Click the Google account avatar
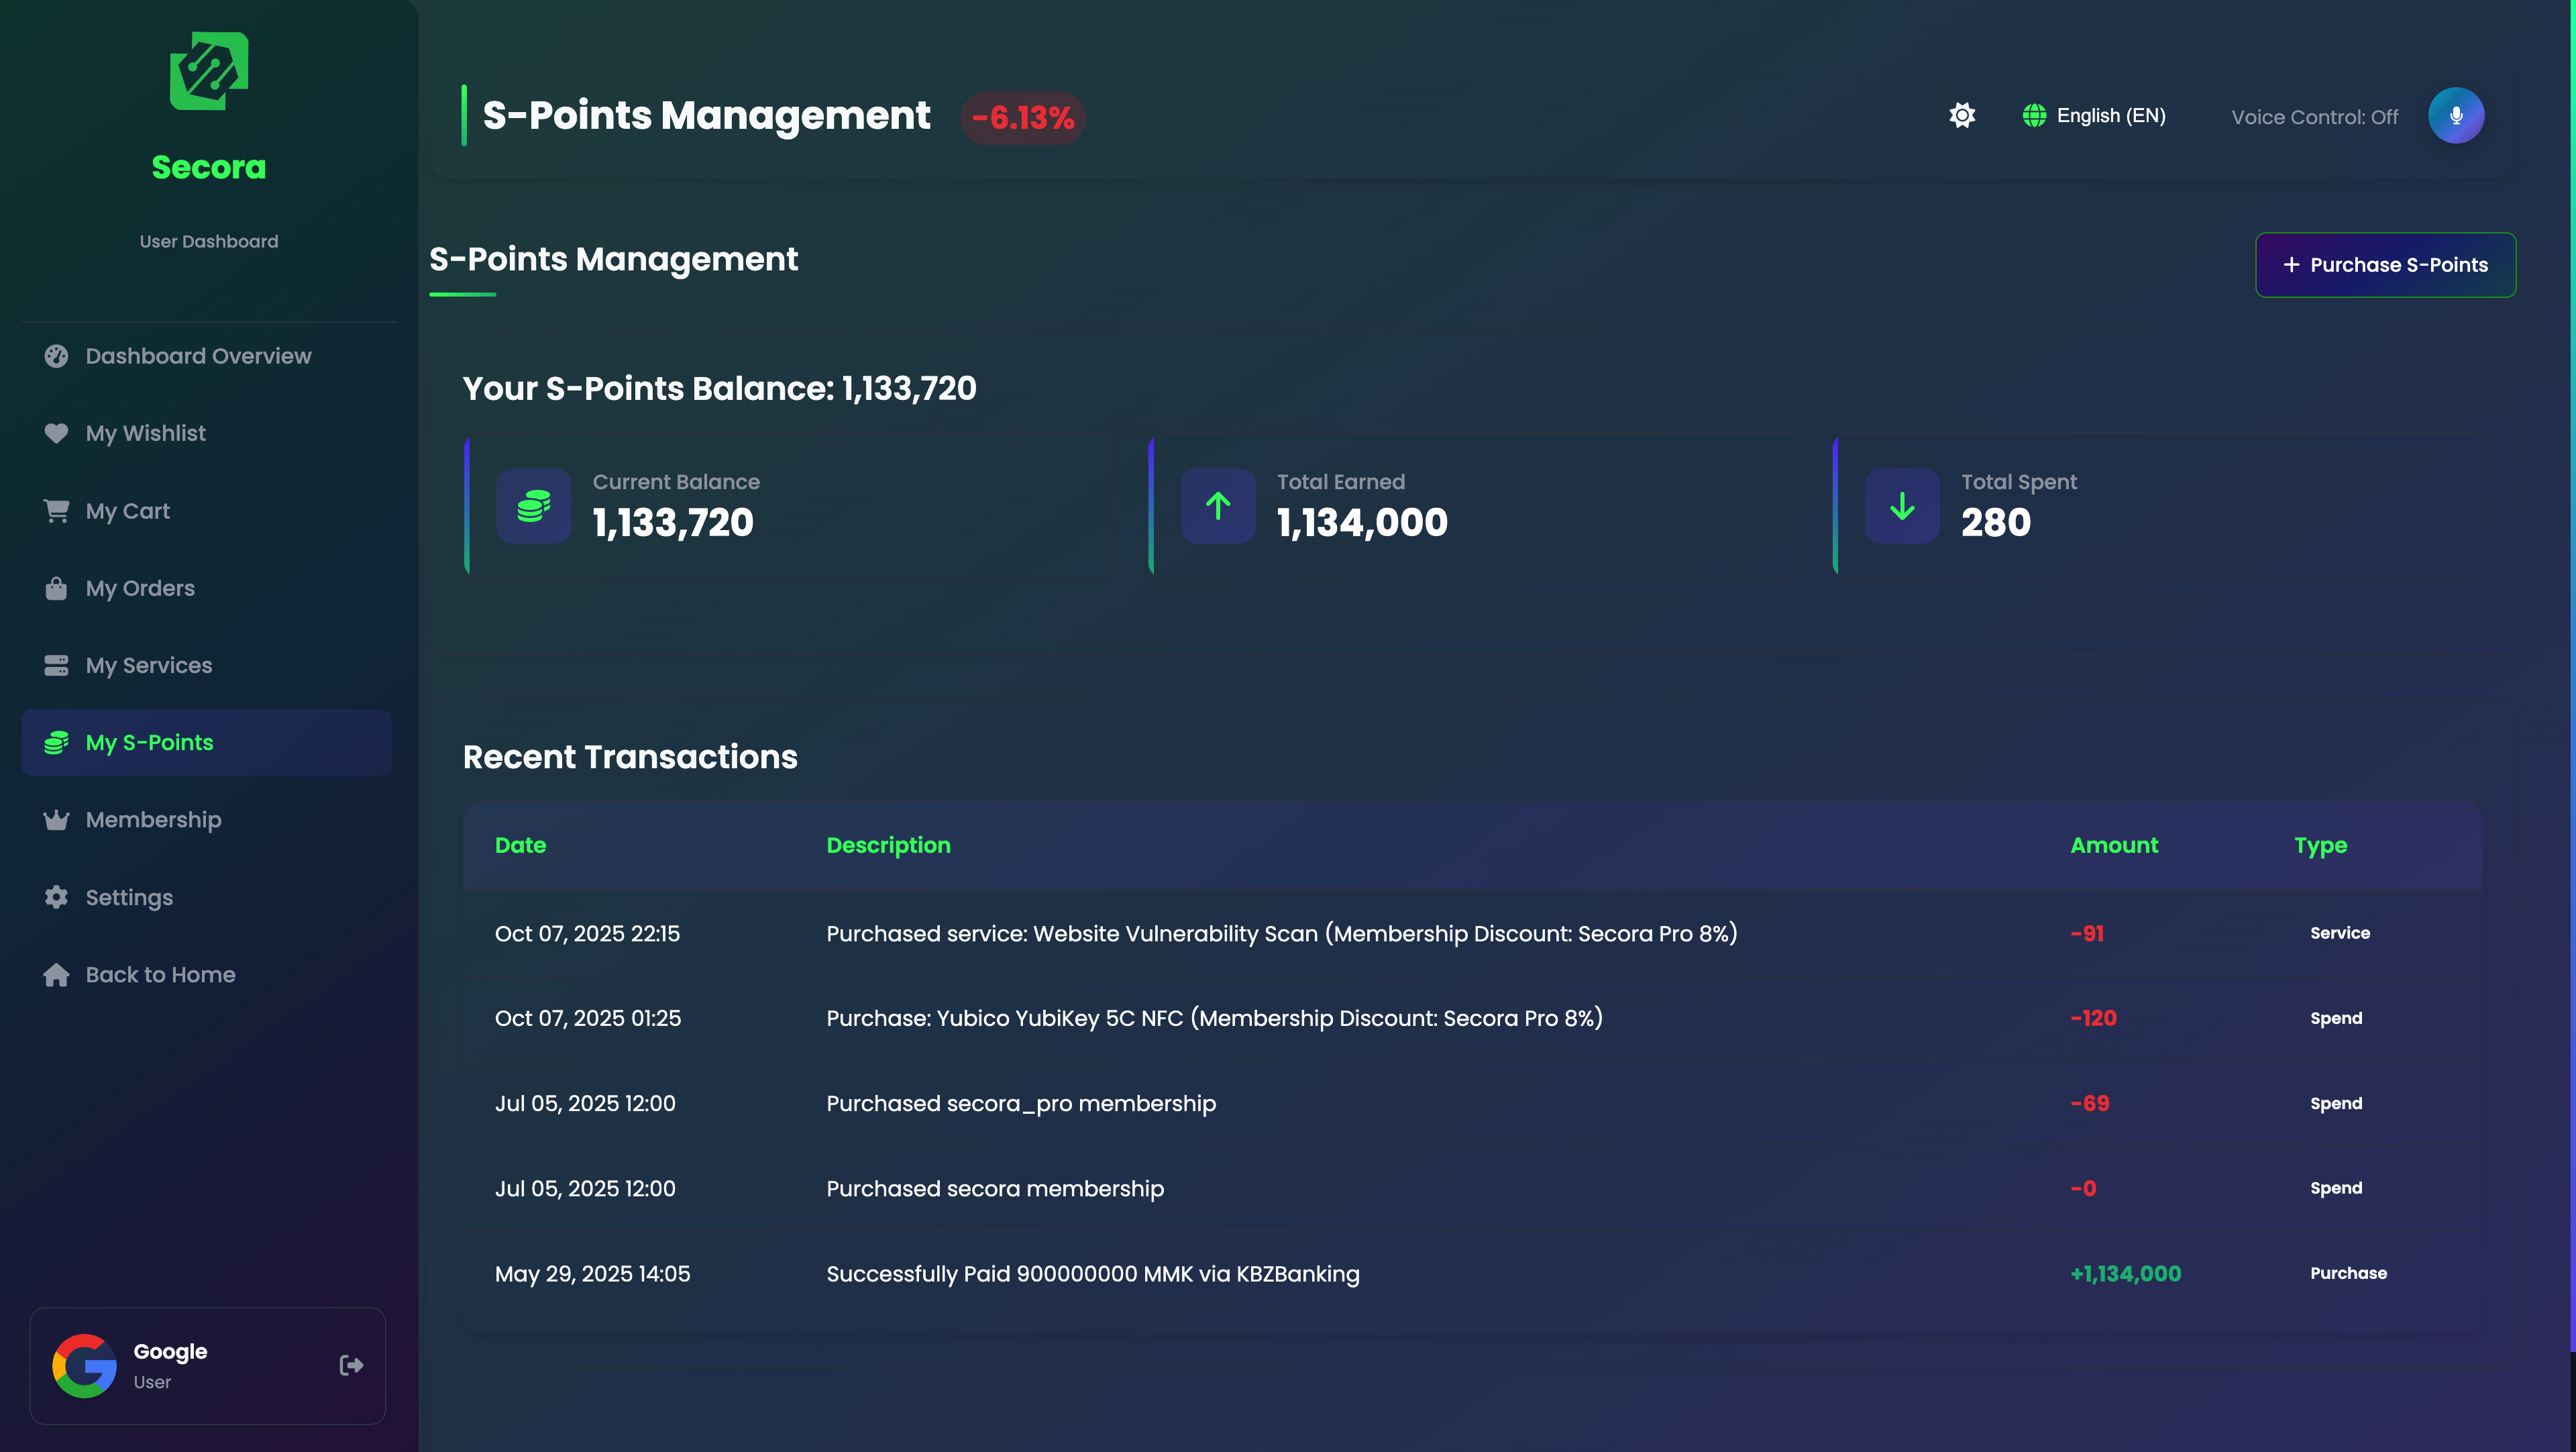This screenshot has width=2576, height=1452. (x=85, y=1365)
